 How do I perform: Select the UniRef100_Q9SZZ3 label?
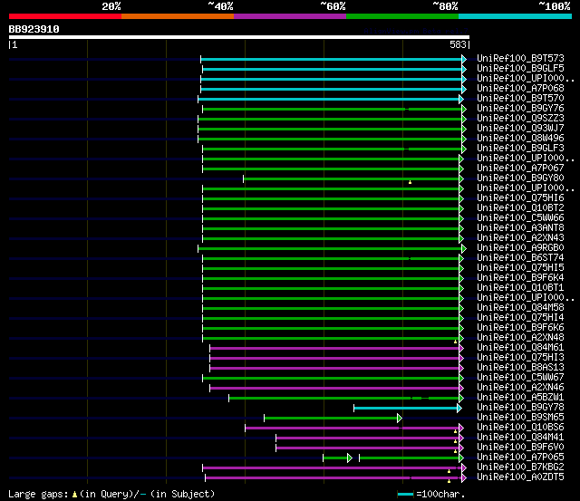click(520, 119)
